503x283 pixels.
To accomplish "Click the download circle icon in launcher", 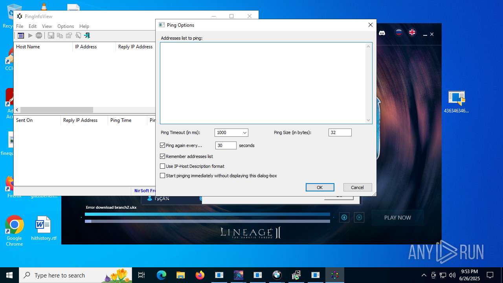I will pos(344,217).
